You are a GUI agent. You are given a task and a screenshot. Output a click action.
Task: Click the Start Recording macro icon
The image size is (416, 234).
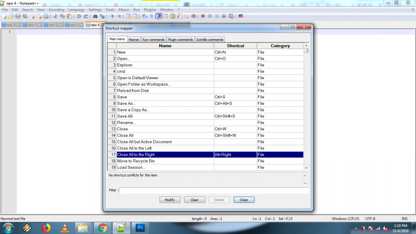pos(203,16)
